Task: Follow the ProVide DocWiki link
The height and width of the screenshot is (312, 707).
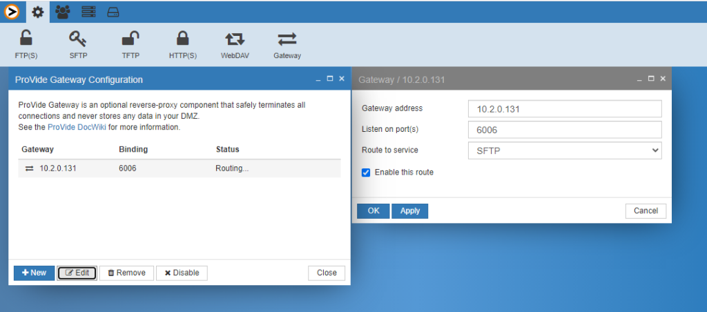Action: point(77,127)
